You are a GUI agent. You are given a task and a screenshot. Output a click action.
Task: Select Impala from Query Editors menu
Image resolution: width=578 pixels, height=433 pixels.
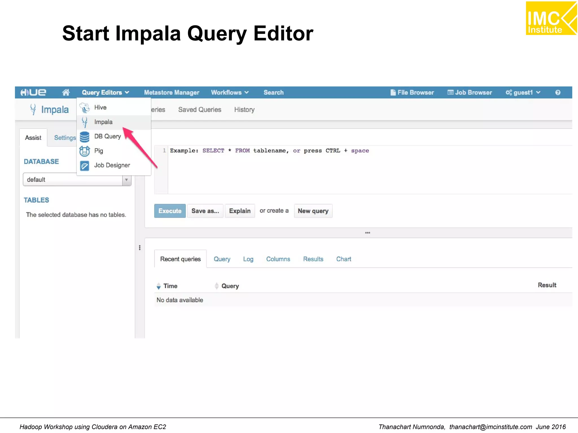(x=114, y=122)
